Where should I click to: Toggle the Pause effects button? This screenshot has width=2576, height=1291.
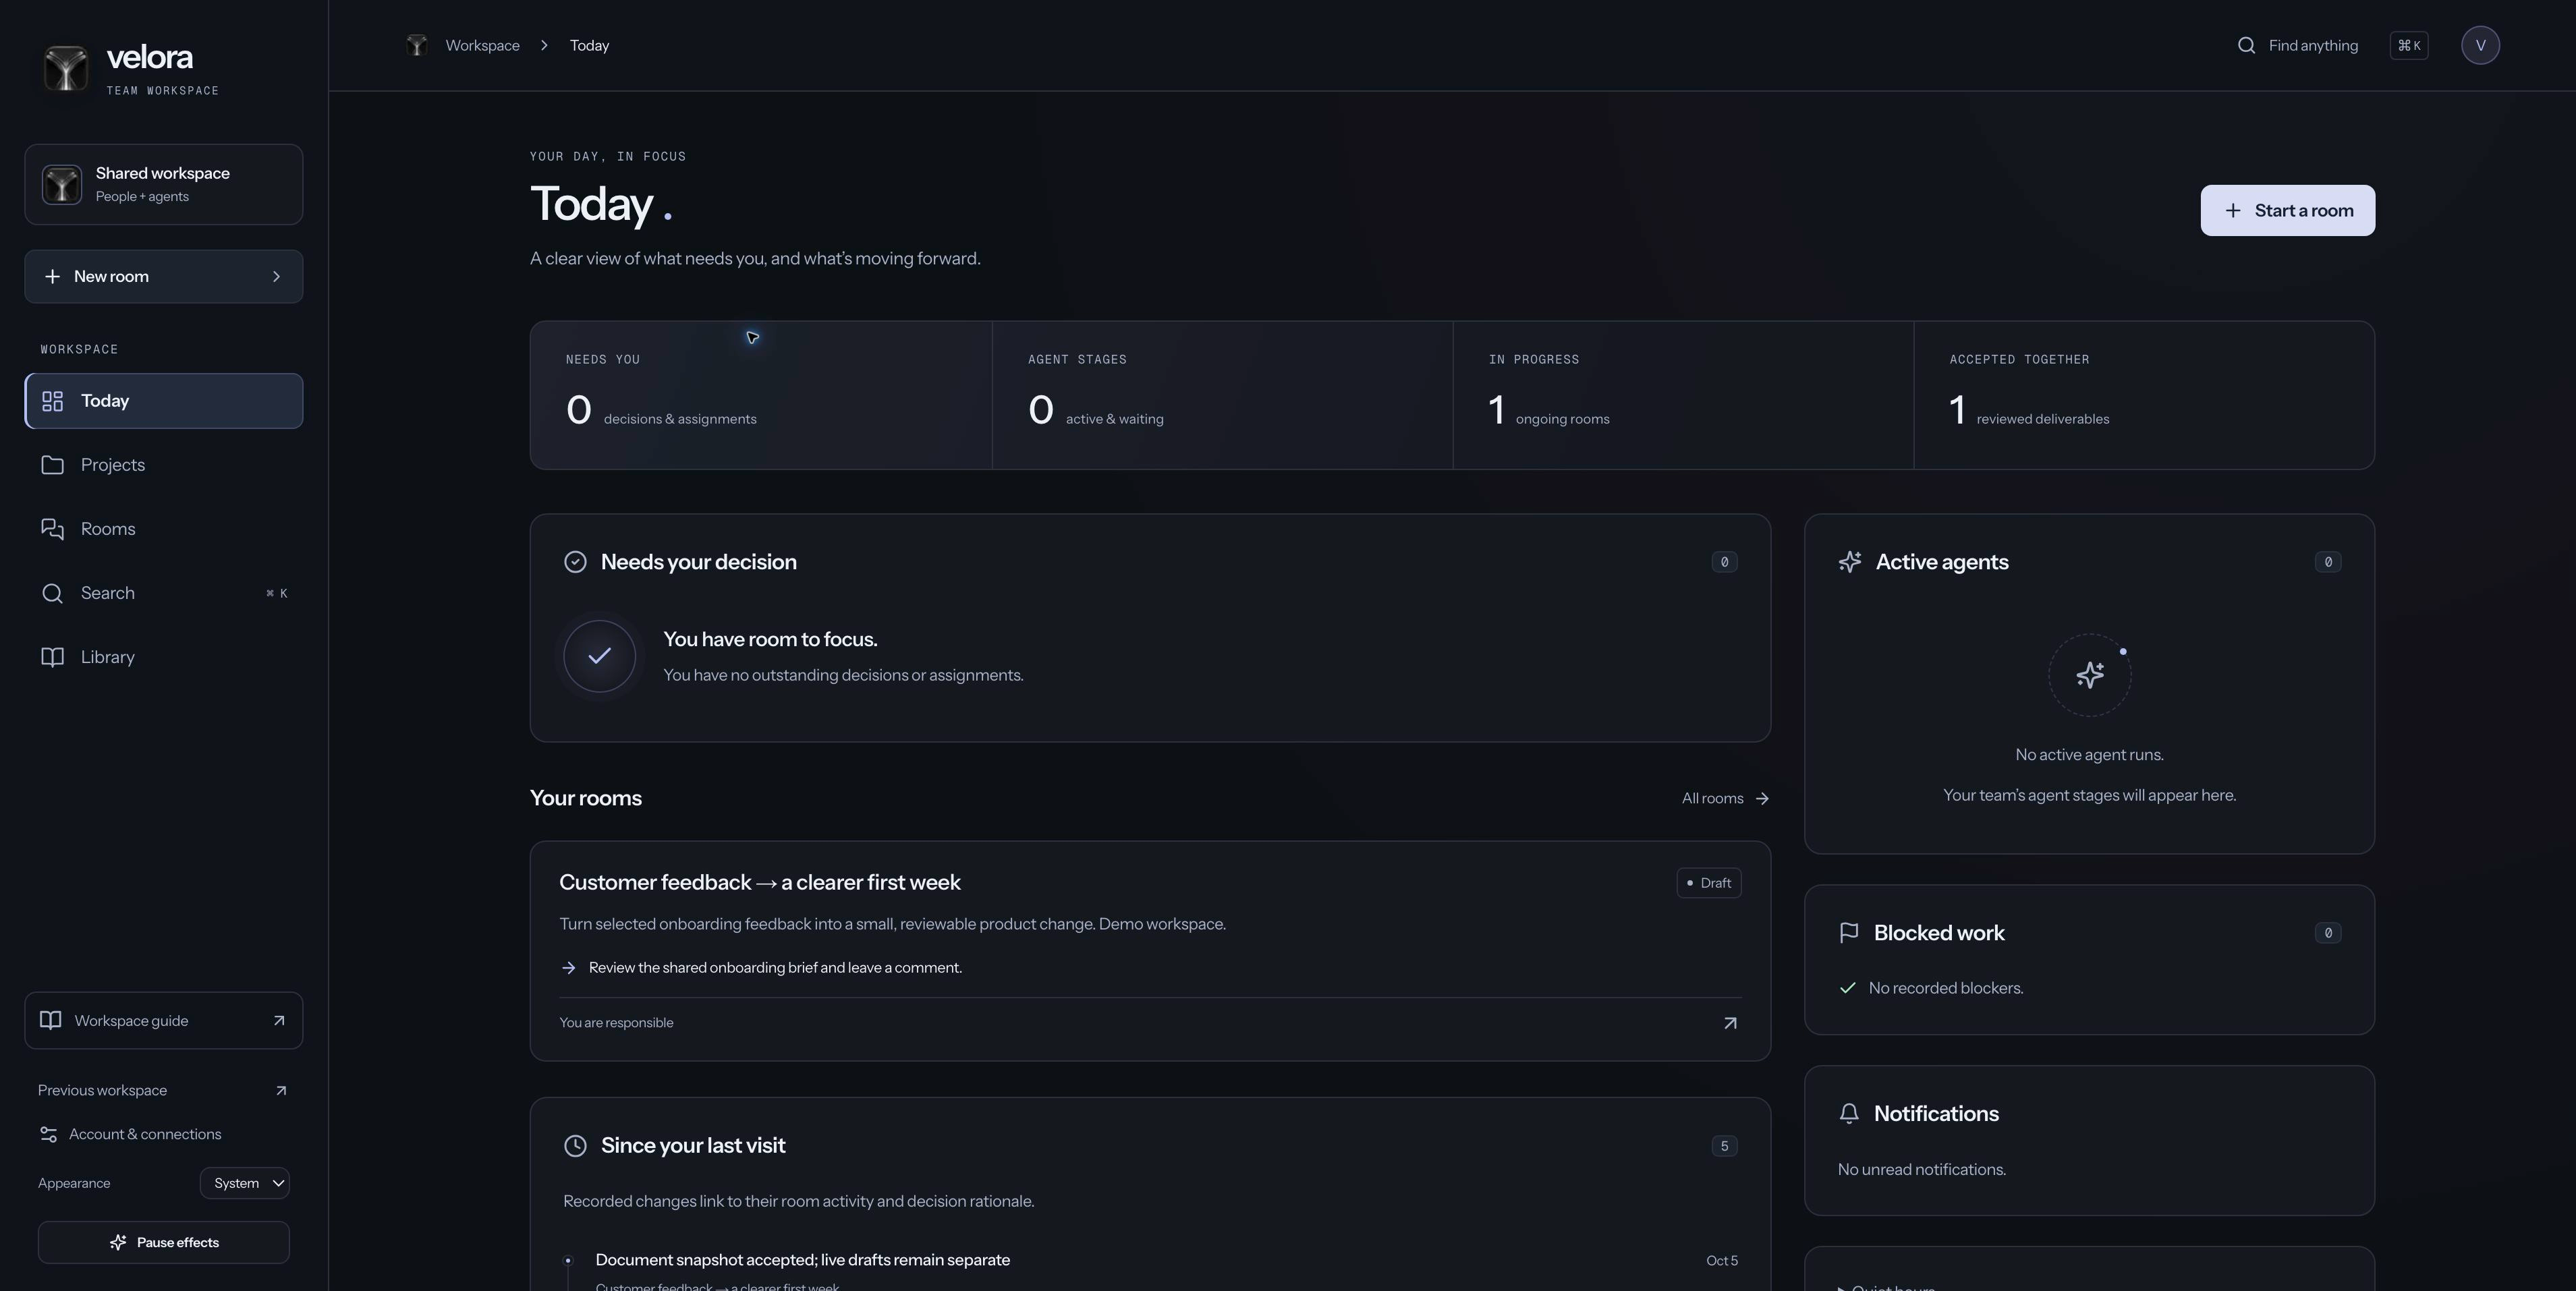[x=164, y=1242]
